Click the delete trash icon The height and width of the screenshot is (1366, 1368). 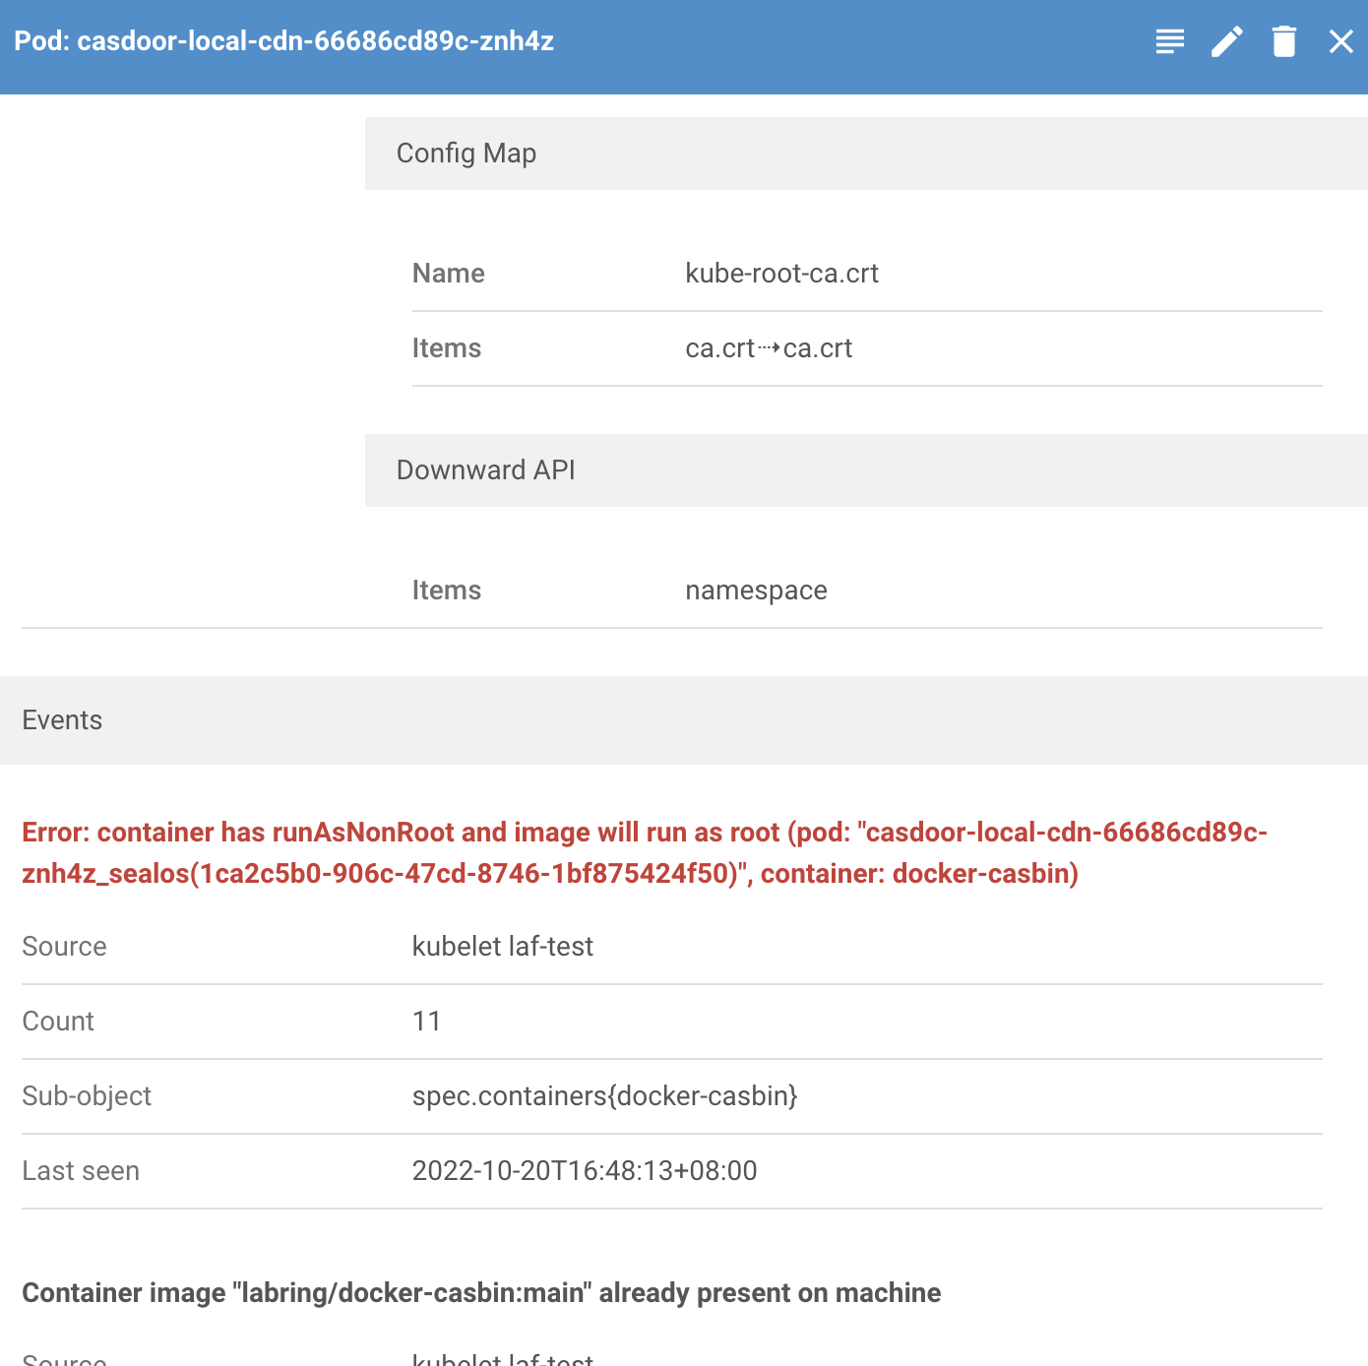(x=1283, y=41)
